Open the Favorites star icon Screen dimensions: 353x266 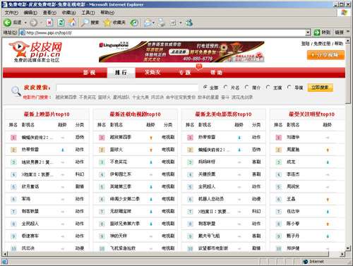107,23
